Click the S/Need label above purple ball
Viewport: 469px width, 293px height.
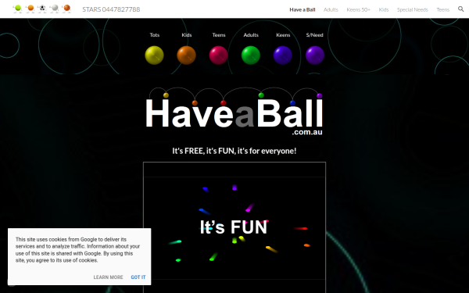point(315,35)
